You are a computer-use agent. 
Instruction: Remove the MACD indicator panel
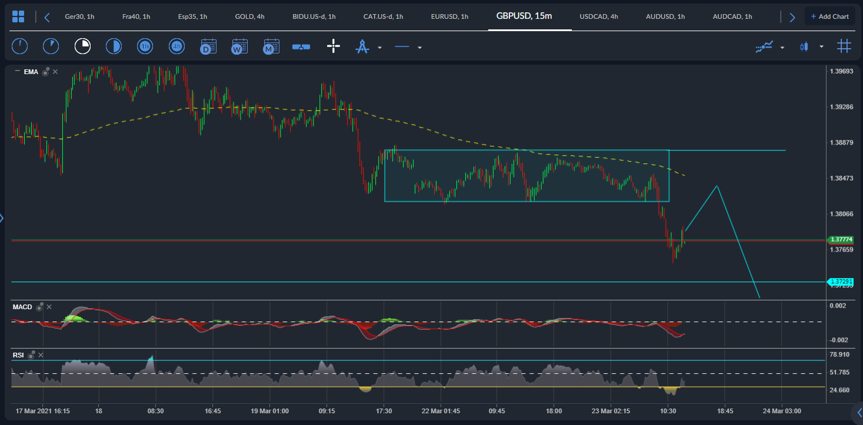tap(49, 307)
